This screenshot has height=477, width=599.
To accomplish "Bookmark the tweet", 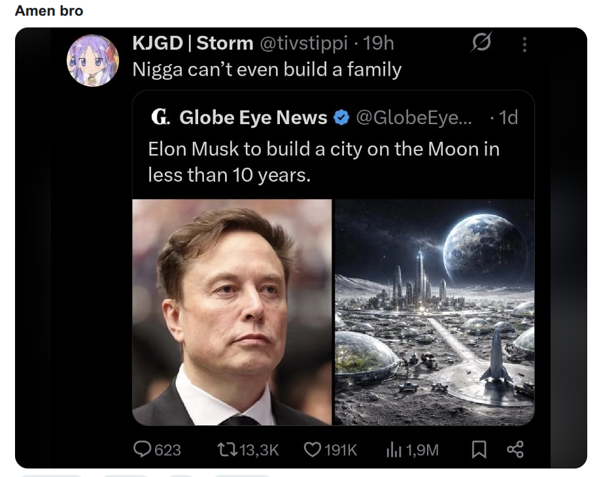I will point(479,450).
